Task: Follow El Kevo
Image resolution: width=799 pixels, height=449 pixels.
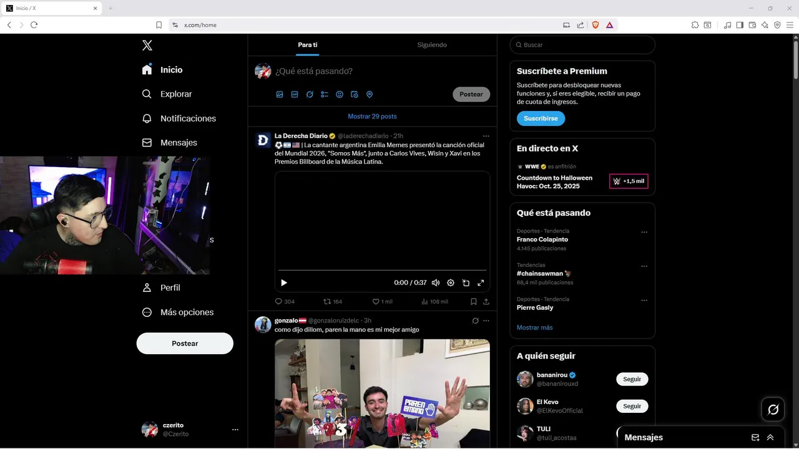Action: click(632, 406)
